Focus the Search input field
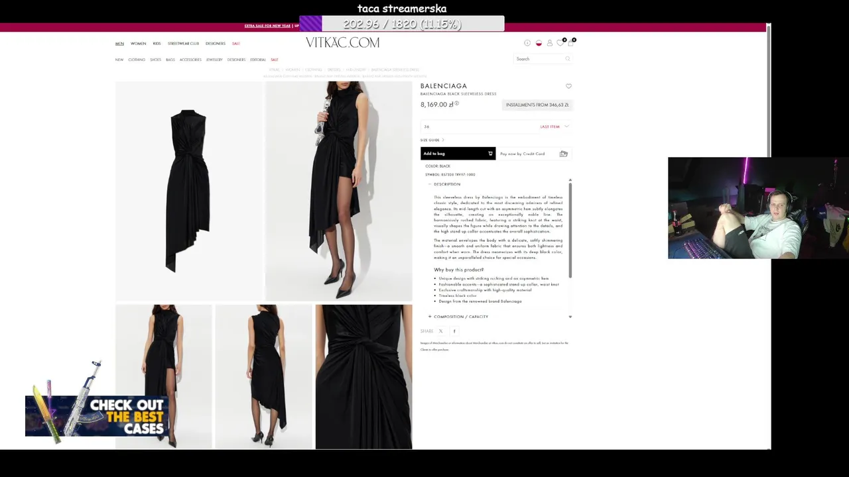The width and height of the screenshot is (849, 477). point(542,59)
